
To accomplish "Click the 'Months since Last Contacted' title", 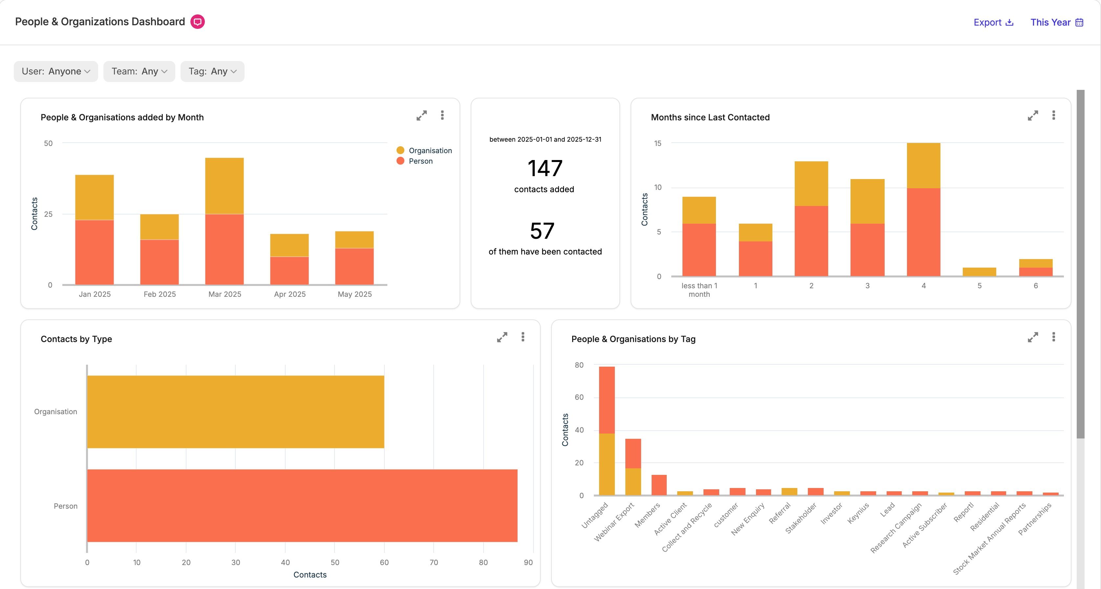I will 710,117.
